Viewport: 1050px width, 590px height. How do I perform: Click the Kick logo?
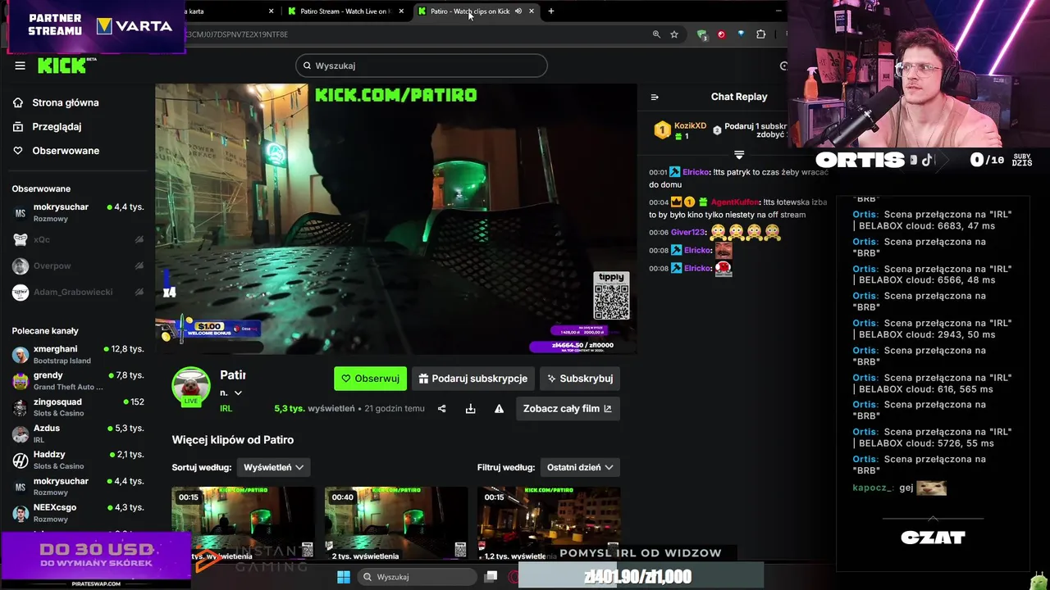[x=64, y=66]
